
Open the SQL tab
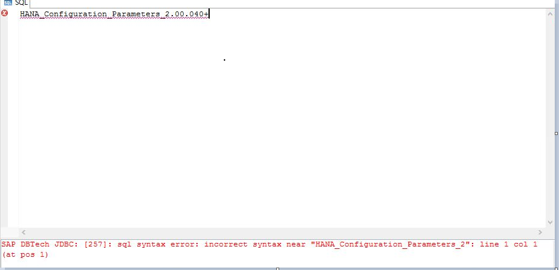pos(15,3)
